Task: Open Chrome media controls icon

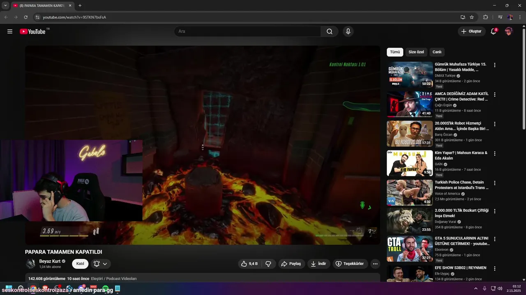Action: (500, 17)
